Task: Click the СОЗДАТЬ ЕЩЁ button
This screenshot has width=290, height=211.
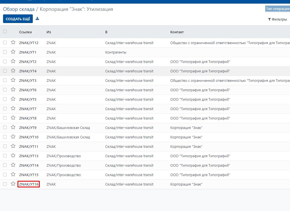Action: 18,19
